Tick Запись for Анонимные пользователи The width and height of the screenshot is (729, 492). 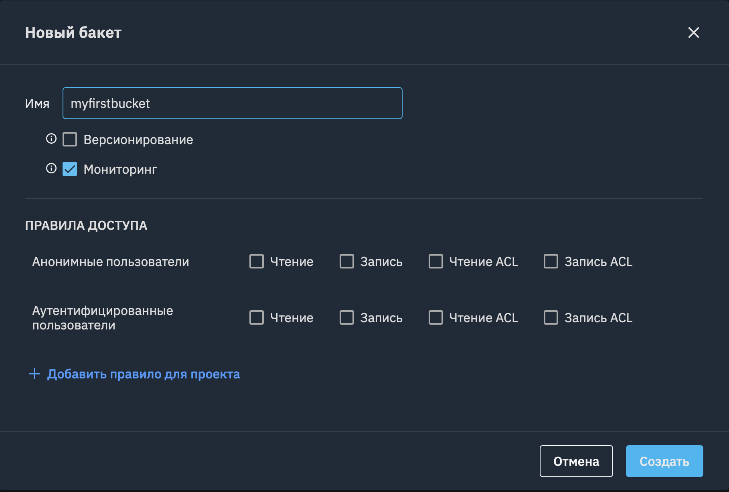tap(347, 261)
